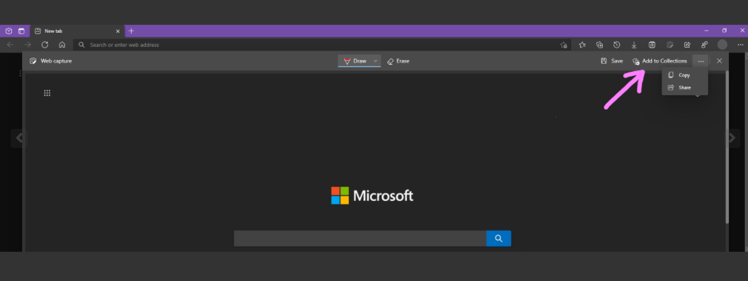Image resolution: width=748 pixels, height=281 pixels.
Task: Click Web capture icon in browser toolbar
Action: point(670,45)
